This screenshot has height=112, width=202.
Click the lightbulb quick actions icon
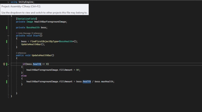[x=4, y=64]
